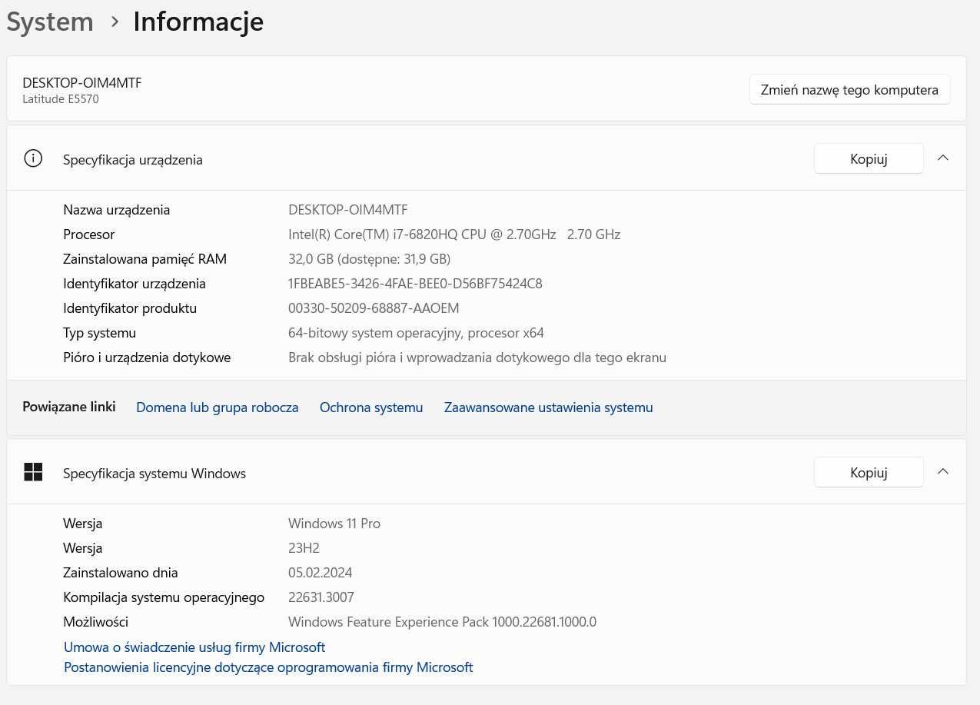980x705 pixels.
Task: Select the Latitude E5570 model text
Action: [61, 99]
